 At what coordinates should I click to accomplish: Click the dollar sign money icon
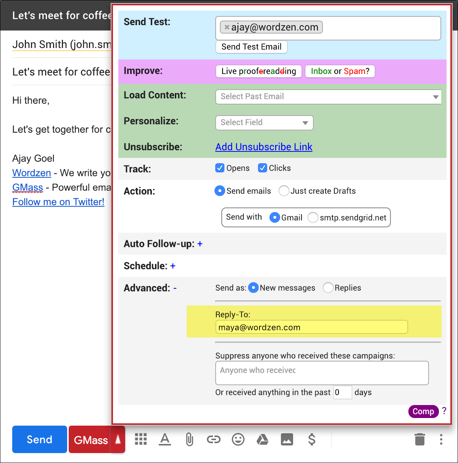pyautogui.click(x=311, y=439)
